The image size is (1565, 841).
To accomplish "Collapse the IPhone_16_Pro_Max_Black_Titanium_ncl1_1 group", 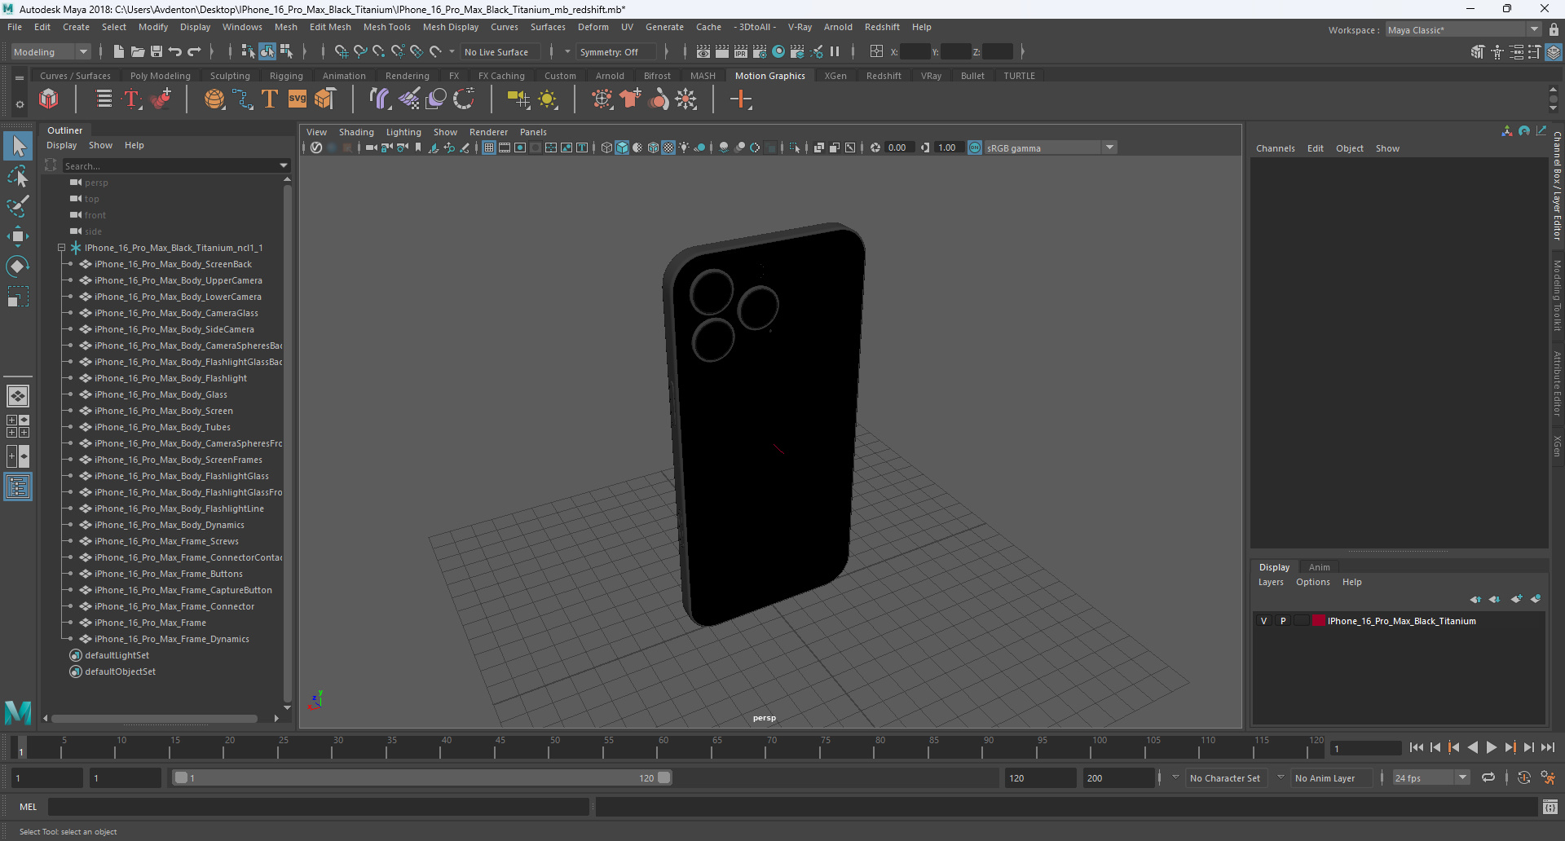I will [61, 248].
